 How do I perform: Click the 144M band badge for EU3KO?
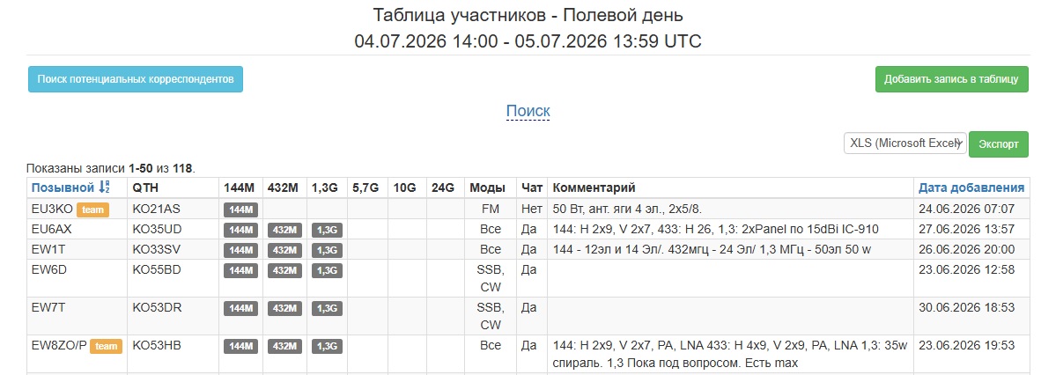click(240, 210)
